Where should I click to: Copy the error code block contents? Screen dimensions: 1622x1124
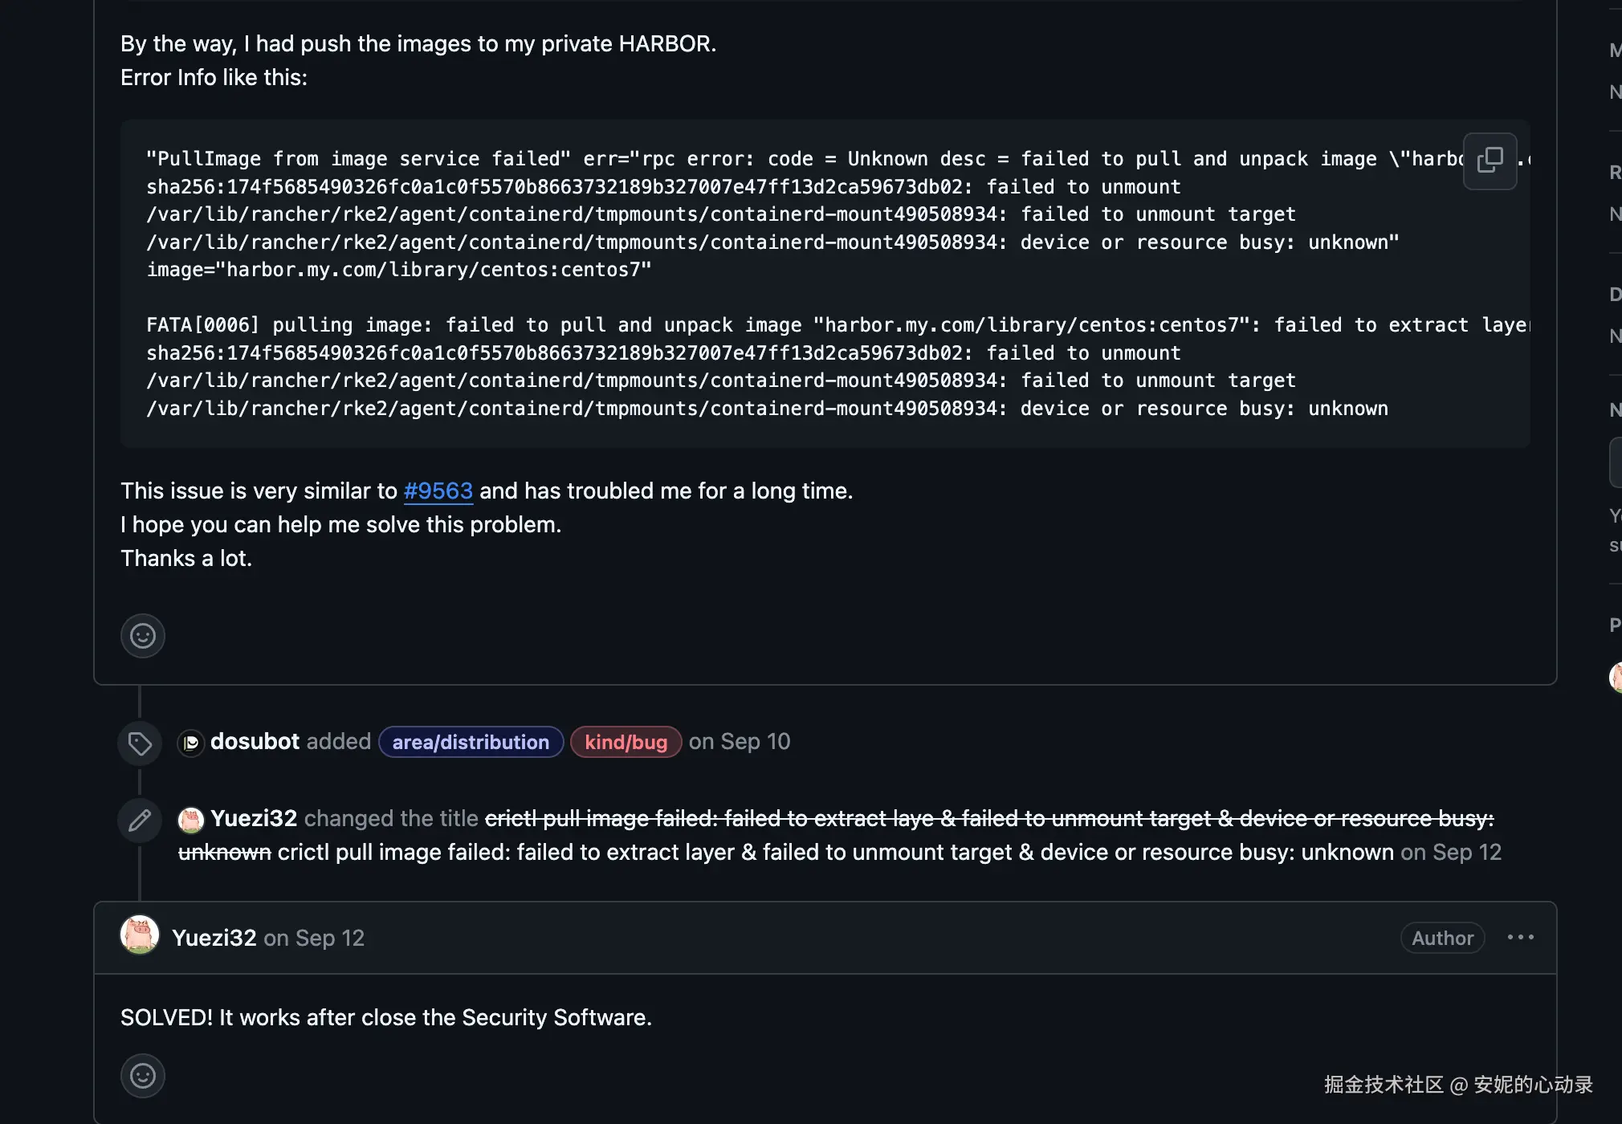coord(1490,161)
